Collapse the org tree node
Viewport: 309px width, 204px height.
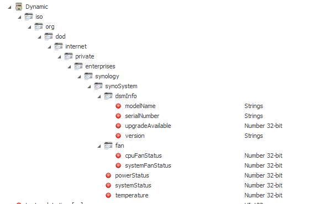(29, 28)
